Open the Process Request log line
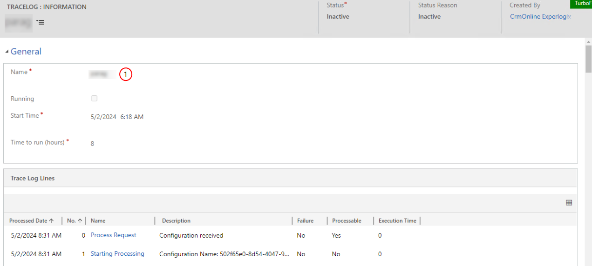This screenshot has height=266, width=592. click(114, 235)
